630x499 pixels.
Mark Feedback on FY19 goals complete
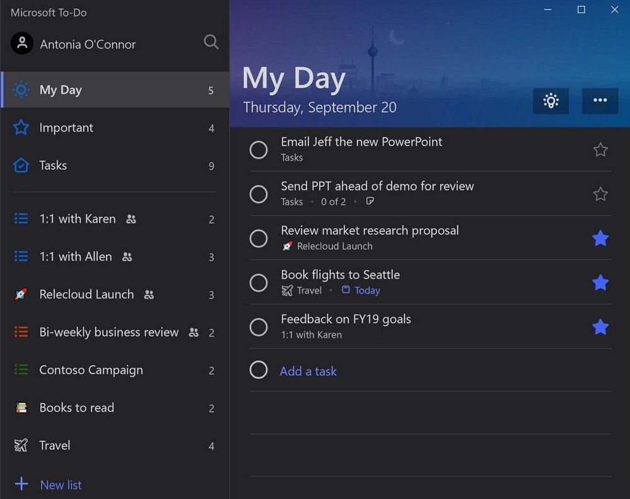259,327
